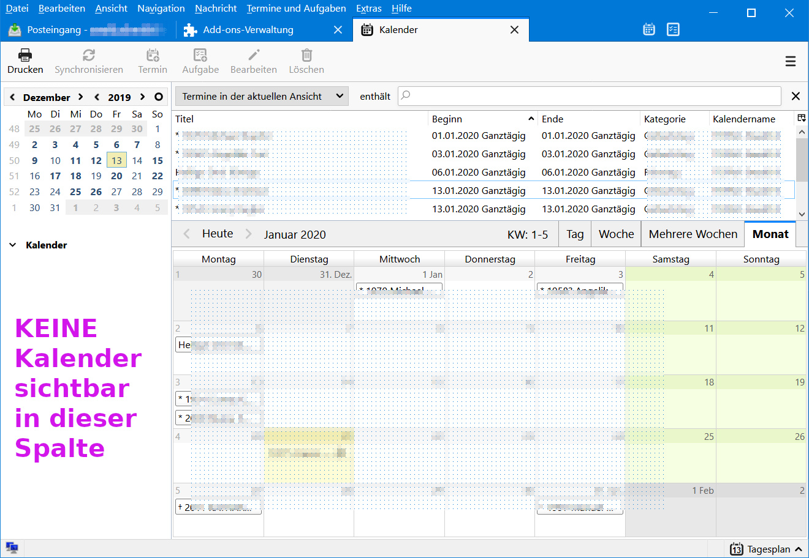Open the 'Termine in der aktuellen Ansicht' dropdown
The height and width of the screenshot is (558, 809).
262,96
